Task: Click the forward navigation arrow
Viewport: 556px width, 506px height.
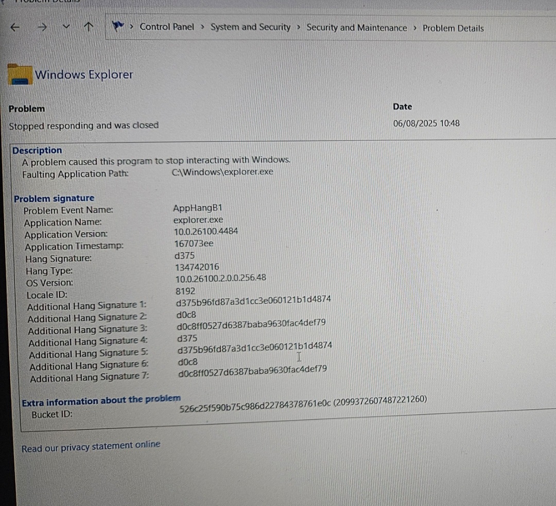Action: (x=42, y=27)
